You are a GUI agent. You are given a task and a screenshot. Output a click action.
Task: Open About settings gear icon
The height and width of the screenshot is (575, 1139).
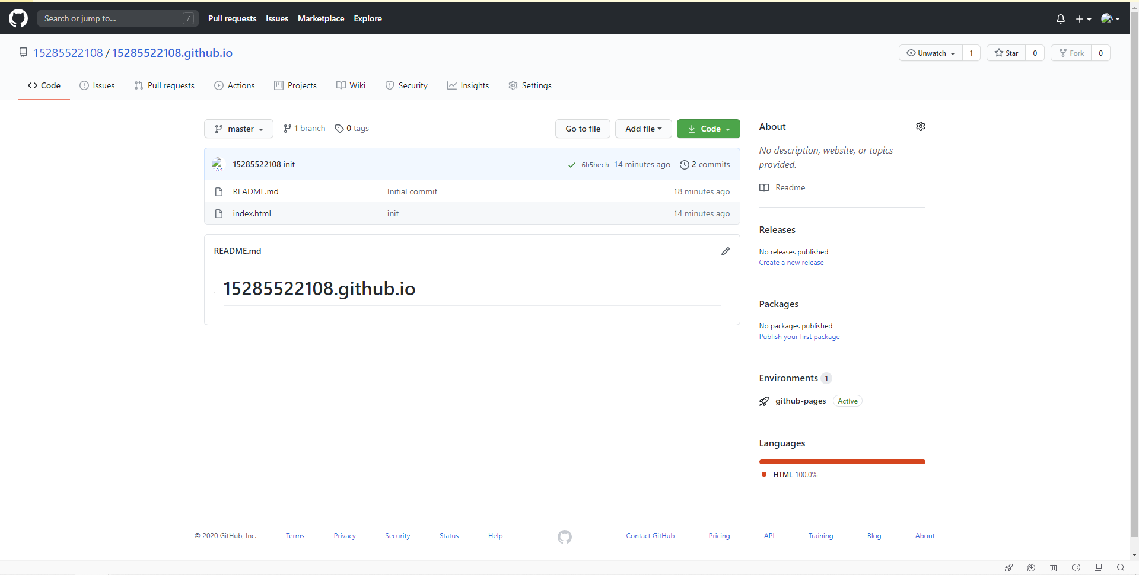click(920, 126)
